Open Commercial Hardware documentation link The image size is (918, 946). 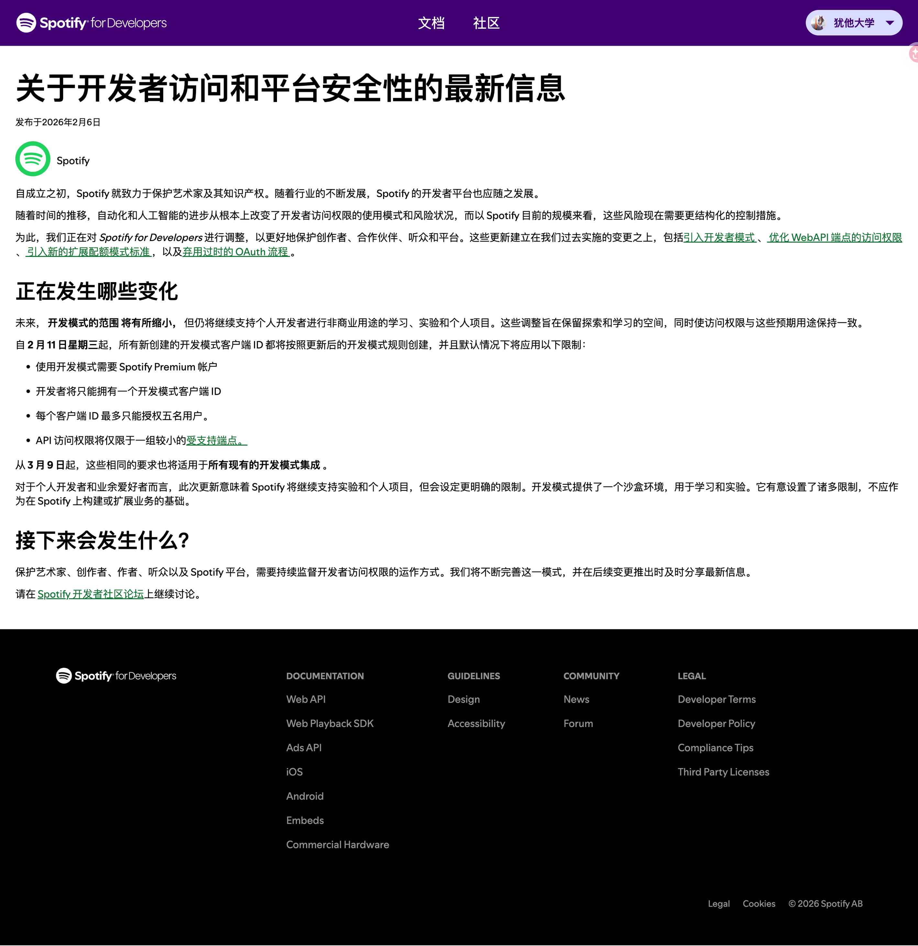click(337, 845)
